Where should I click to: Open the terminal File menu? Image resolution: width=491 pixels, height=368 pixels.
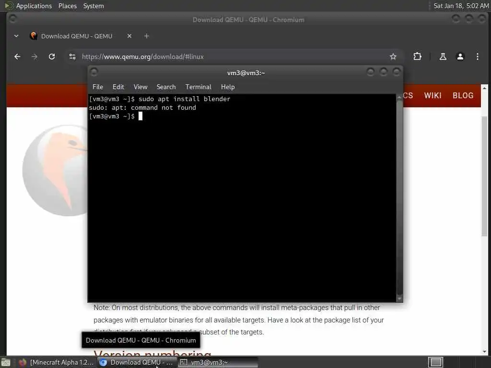(x=98, y=87)
